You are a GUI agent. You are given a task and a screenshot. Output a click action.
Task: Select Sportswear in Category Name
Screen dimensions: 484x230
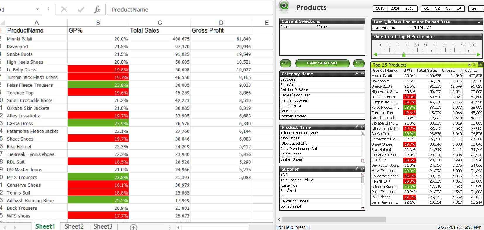[x=322, y=111]
